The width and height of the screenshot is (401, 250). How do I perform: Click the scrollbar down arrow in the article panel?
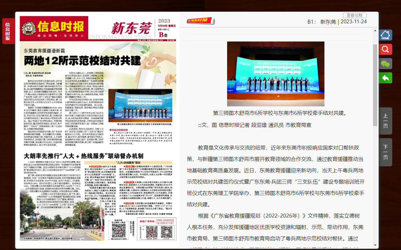pyautogui.click(x=375, y=245)
